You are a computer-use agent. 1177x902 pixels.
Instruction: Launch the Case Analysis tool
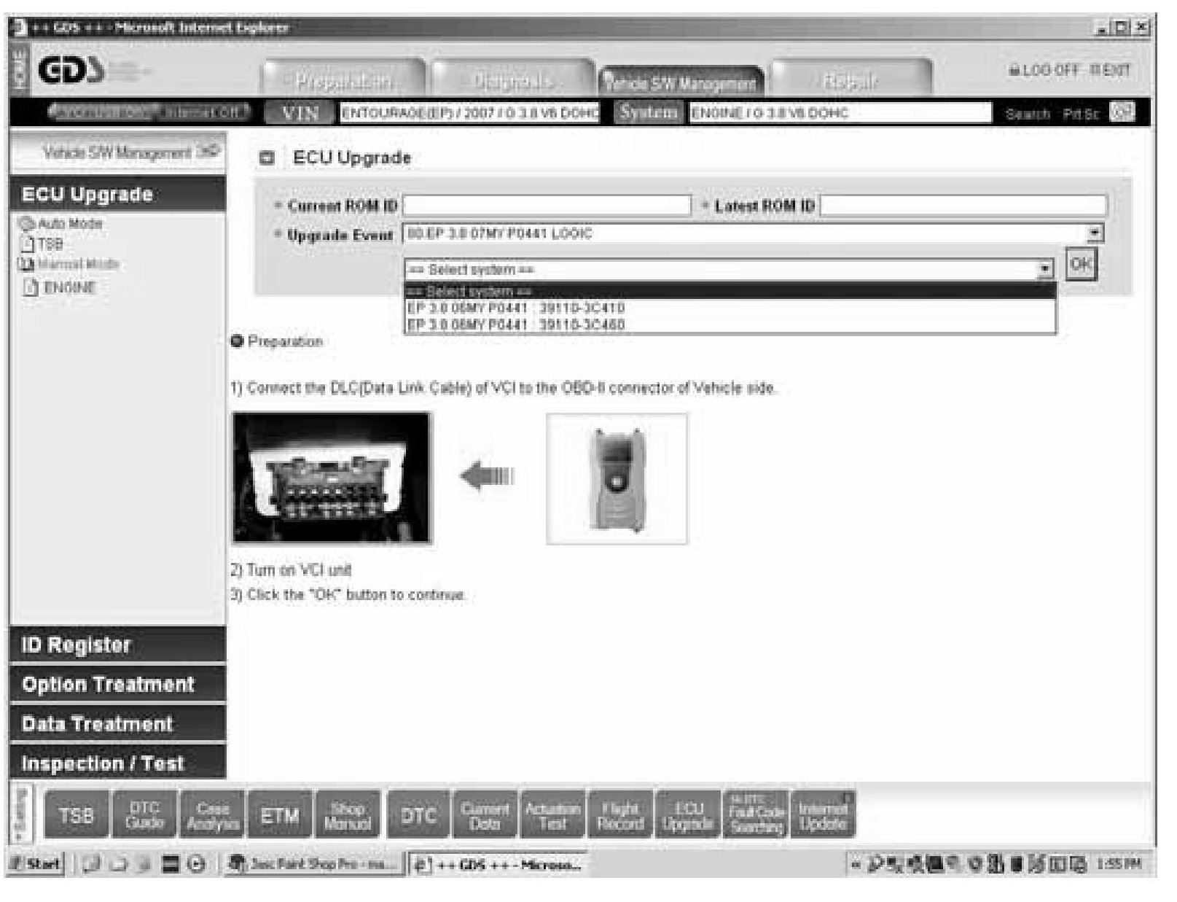[x=212, y=815]
